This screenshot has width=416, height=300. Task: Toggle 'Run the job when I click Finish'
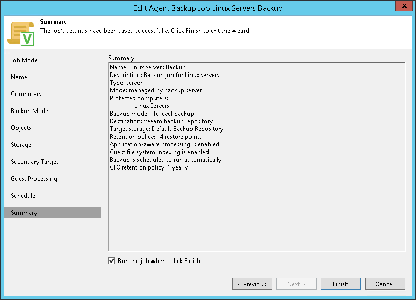click(x=112, y=261)
